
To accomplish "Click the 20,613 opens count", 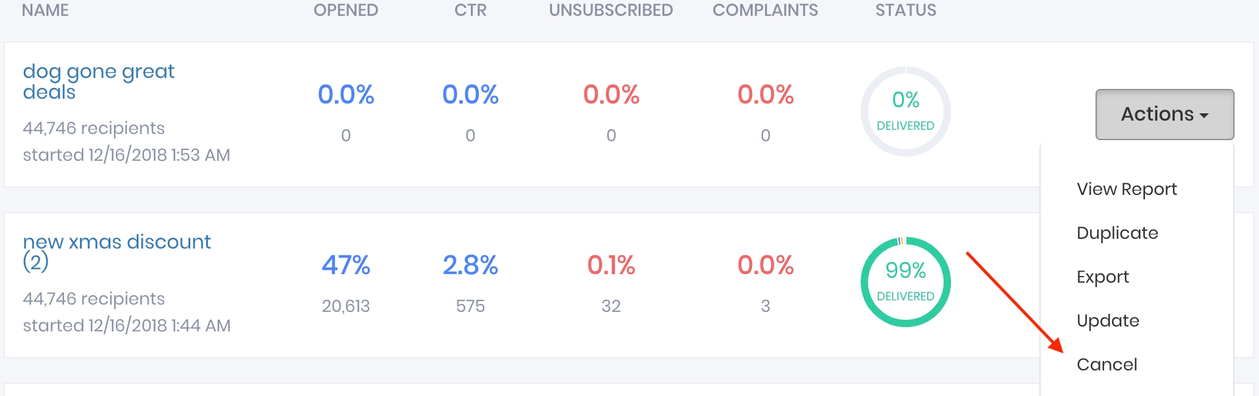I will pyautogui.click(x=346, y=306).
